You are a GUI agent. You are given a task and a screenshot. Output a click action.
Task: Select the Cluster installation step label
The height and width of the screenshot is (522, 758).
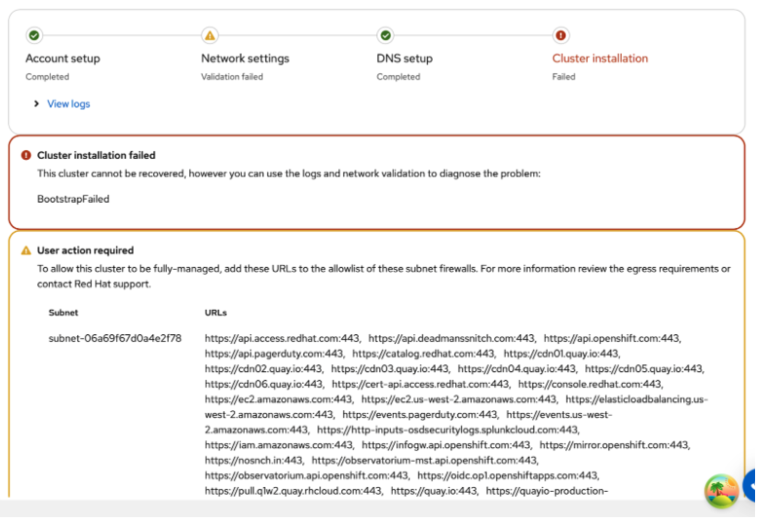click(599, 58)
